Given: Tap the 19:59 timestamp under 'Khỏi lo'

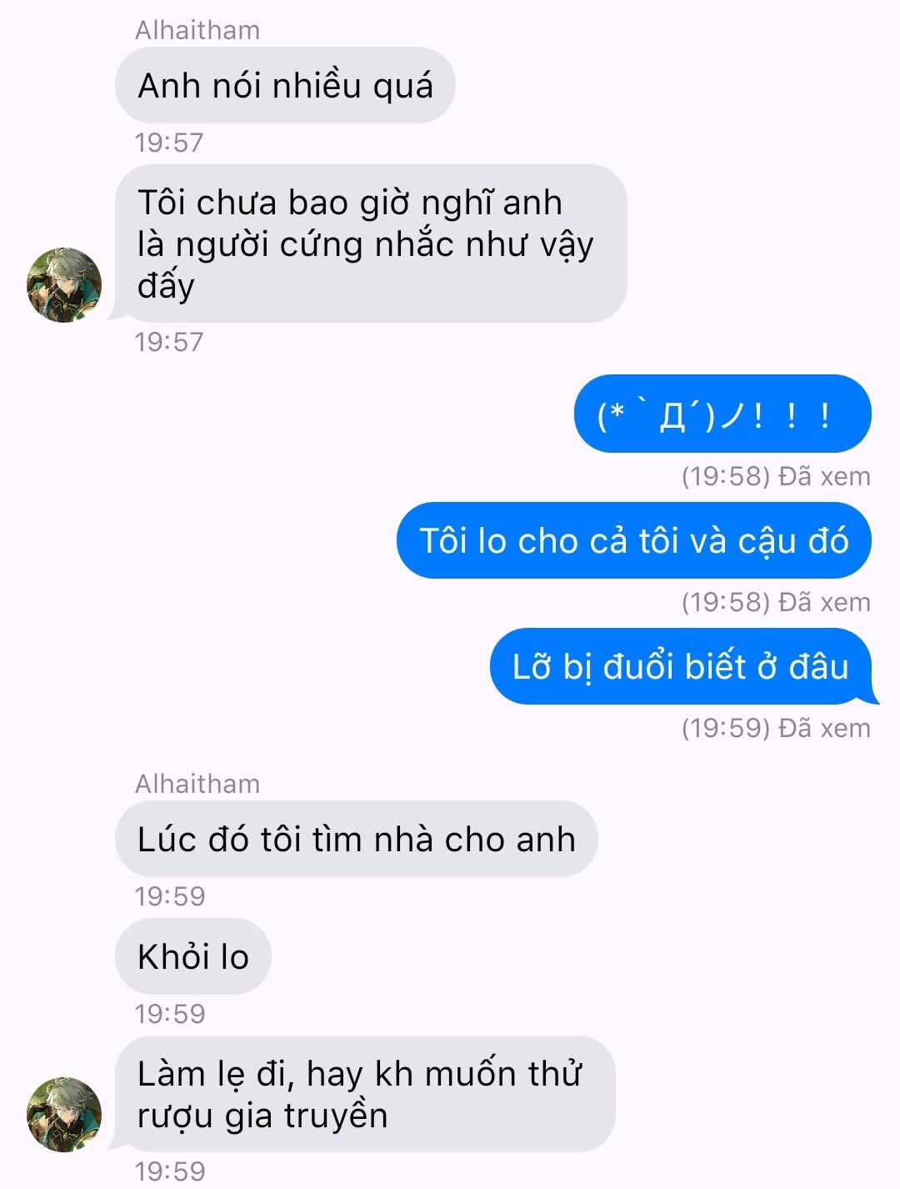Looking at the screenshot, I should (x=169, y=1013).
